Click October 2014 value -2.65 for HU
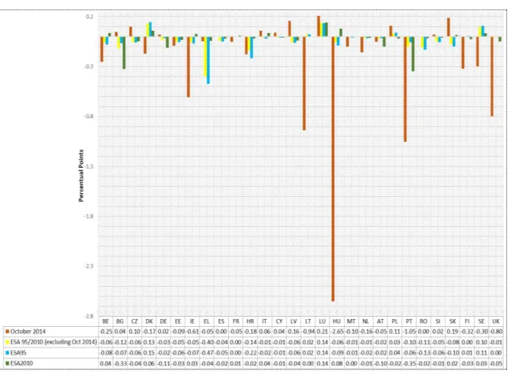The height and width of the screenshot is (371, 511). pos(337,332)
